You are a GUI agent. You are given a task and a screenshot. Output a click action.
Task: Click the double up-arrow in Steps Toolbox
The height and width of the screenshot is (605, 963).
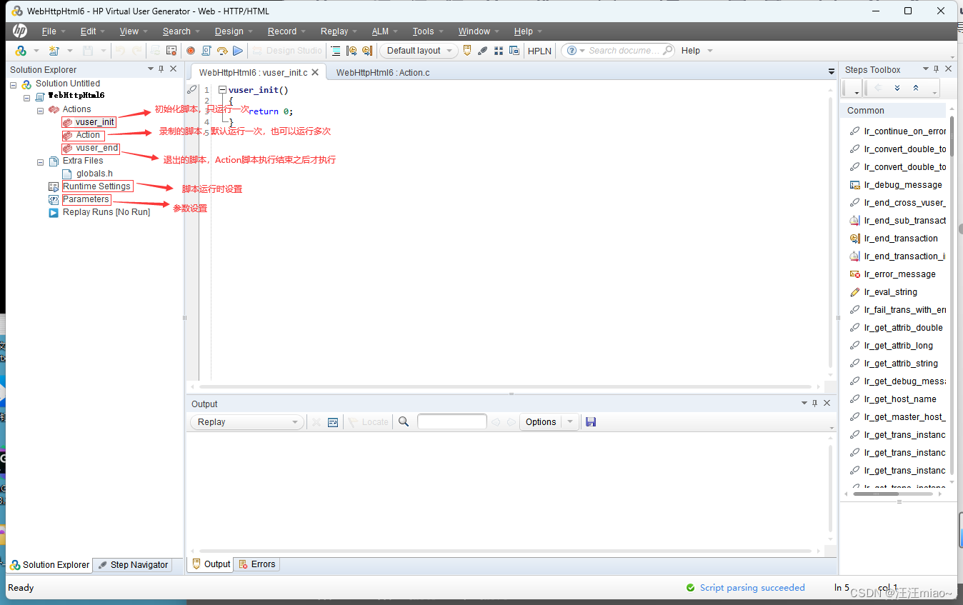point(916,88)
